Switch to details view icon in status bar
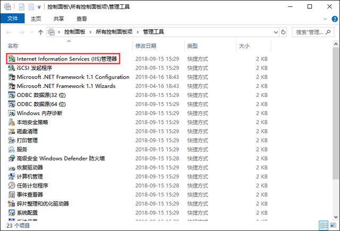The height and width of the screenshot is (231, 340). click(324, 226)
